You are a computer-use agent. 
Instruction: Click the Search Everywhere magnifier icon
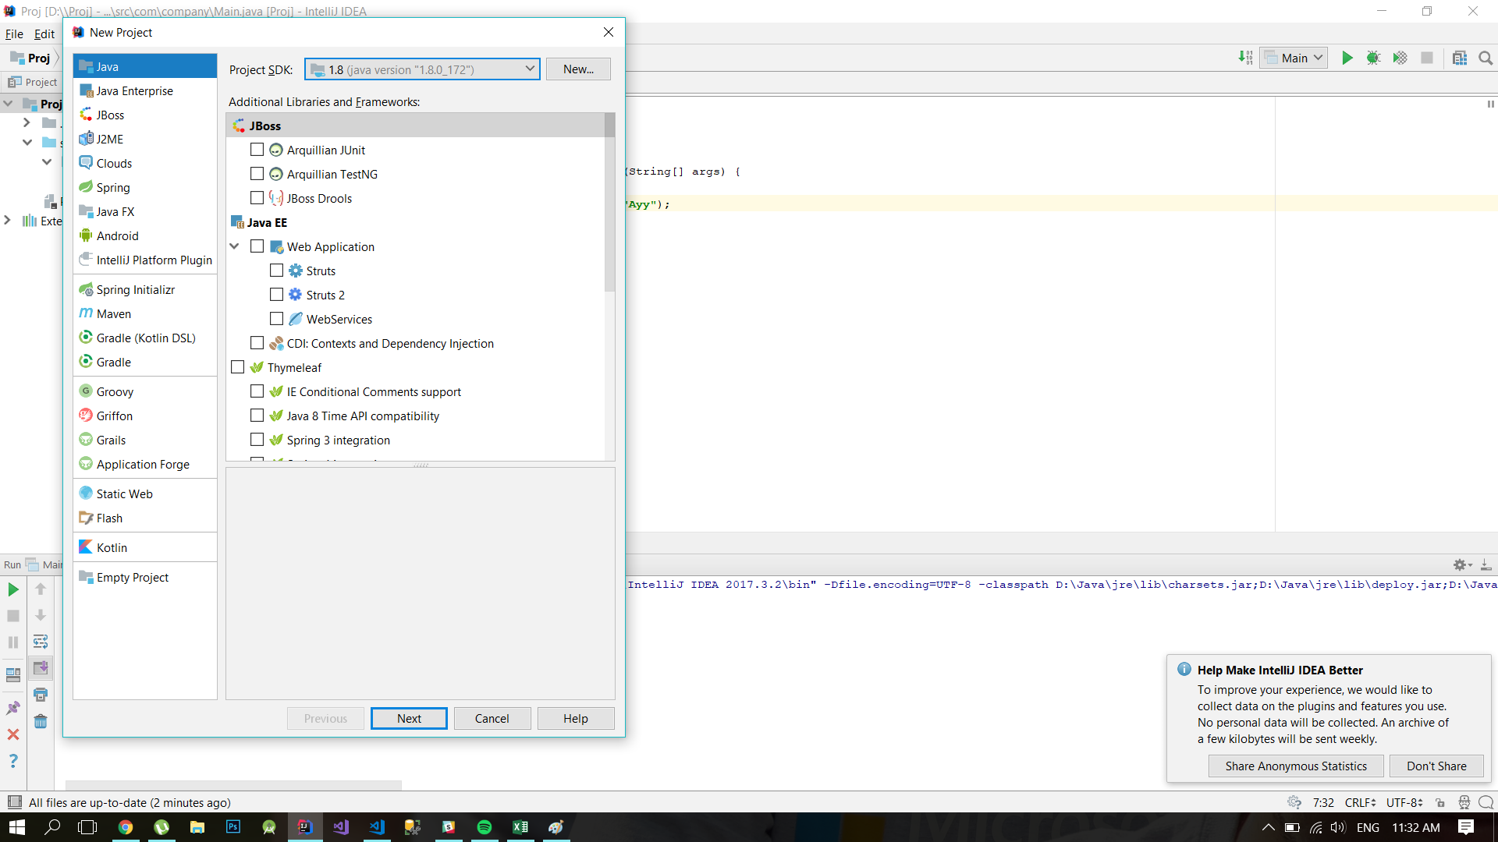1486,58
